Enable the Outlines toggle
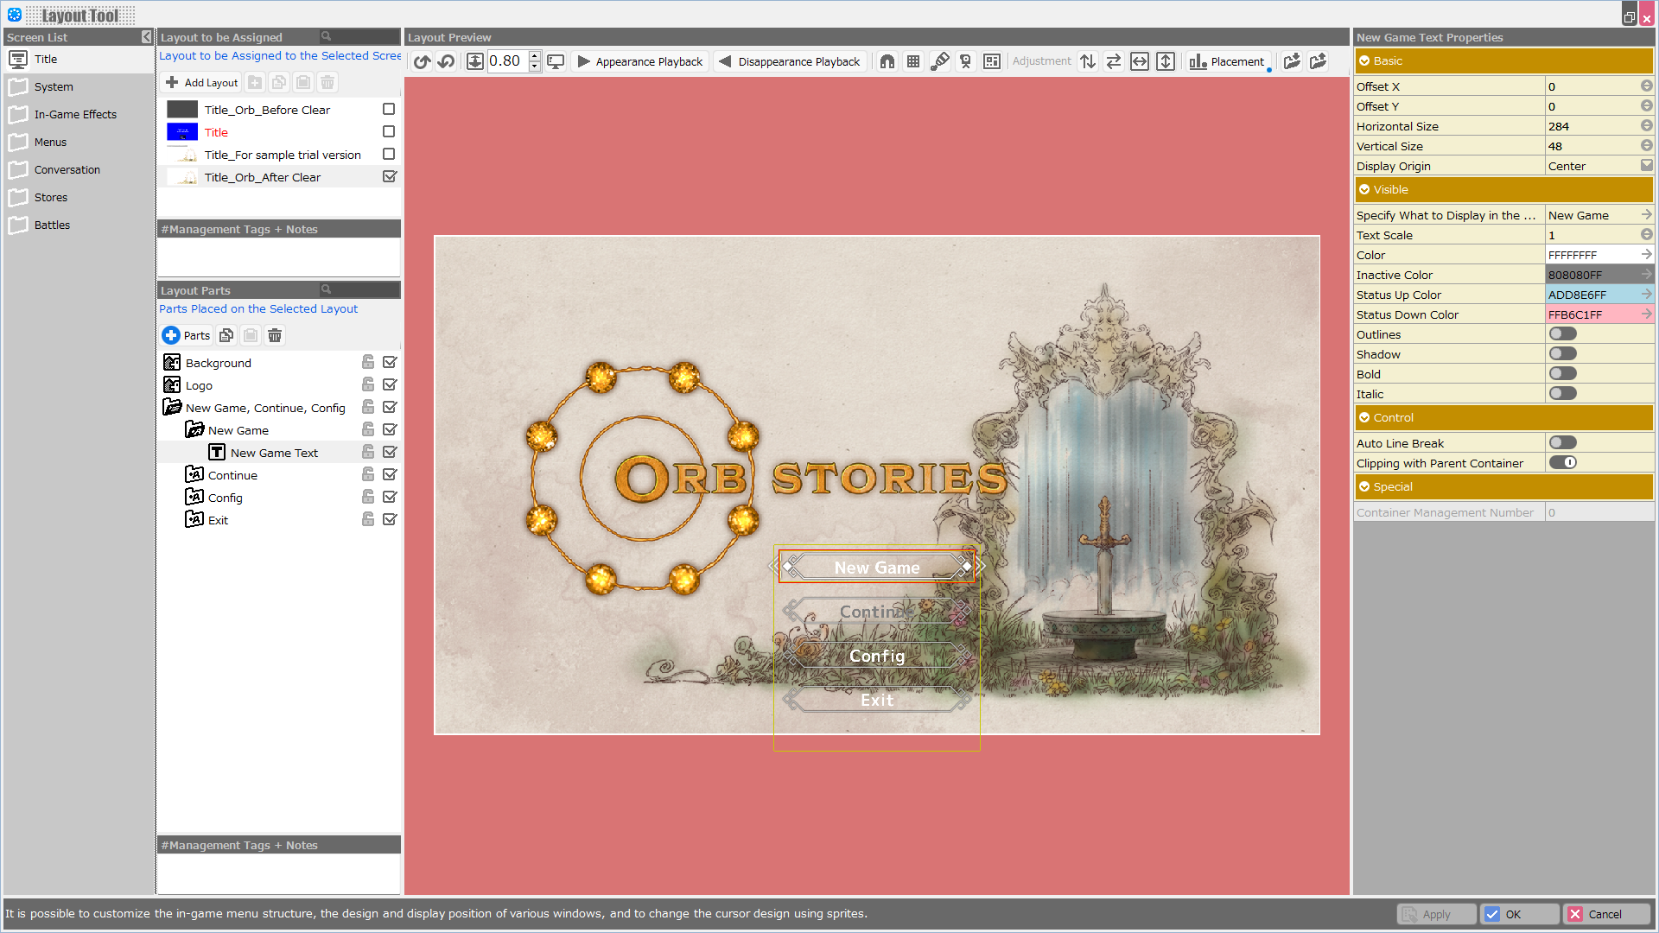This screenshot has width=1659, height=933. tap(1562, 334)
